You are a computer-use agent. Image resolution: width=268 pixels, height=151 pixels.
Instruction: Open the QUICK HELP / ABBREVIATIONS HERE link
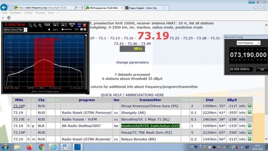pos(132,95)
